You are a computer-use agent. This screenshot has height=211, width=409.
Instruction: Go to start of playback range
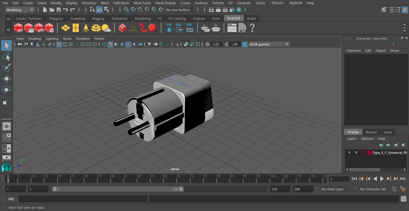355,179
